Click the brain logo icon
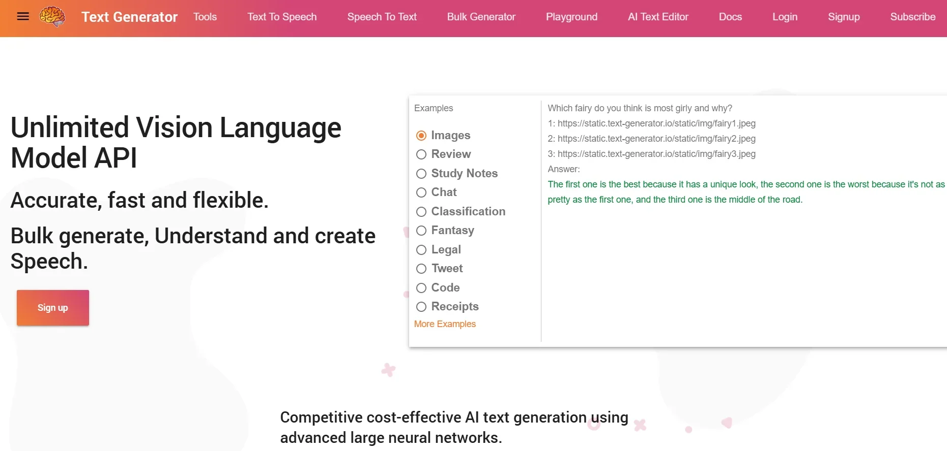This screenshot has height=451, width=947. point(52,17)
